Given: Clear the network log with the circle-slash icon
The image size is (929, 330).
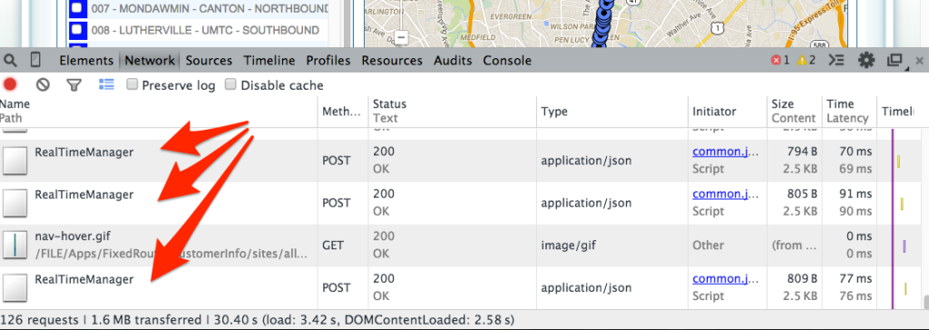Looking at the screenshot, I should (x=42, y=84).
